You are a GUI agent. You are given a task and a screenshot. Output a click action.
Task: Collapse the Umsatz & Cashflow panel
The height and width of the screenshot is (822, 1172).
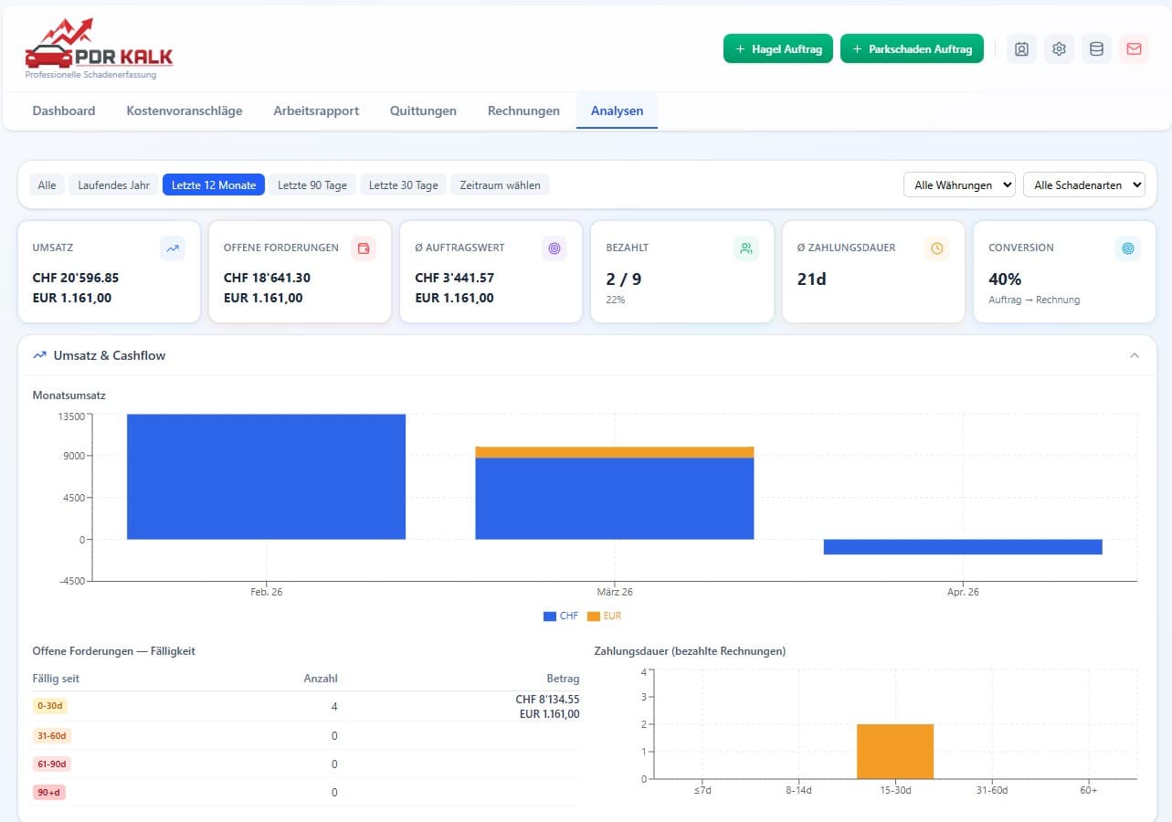(1135, 355)
